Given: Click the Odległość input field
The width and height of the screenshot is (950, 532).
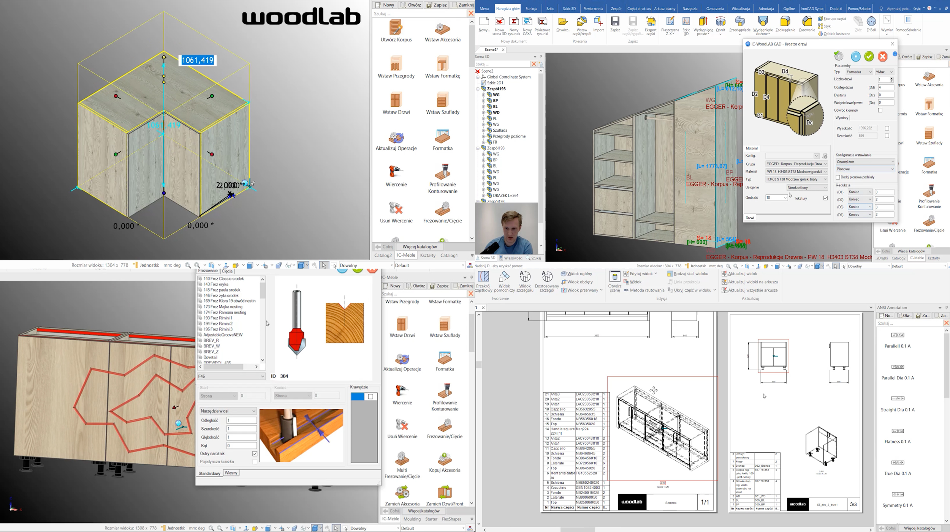Looking at the screenshot, I should click(241, 420).
